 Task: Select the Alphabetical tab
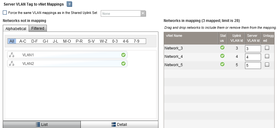(x=16, y=28)
